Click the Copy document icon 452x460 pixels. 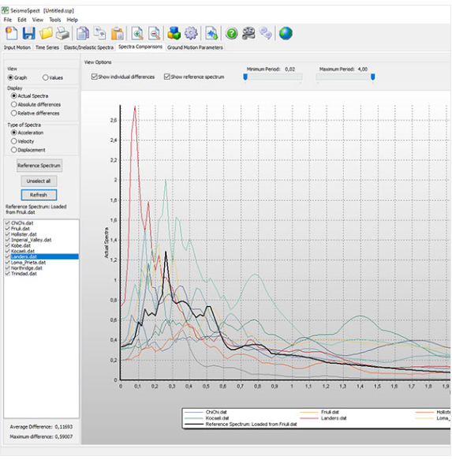[83, 33]
